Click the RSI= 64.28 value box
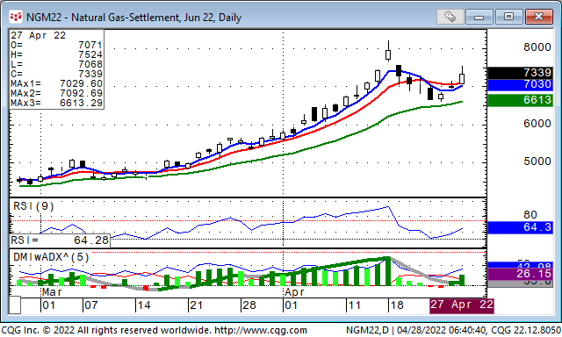562x337 pixels. point(60,240)
